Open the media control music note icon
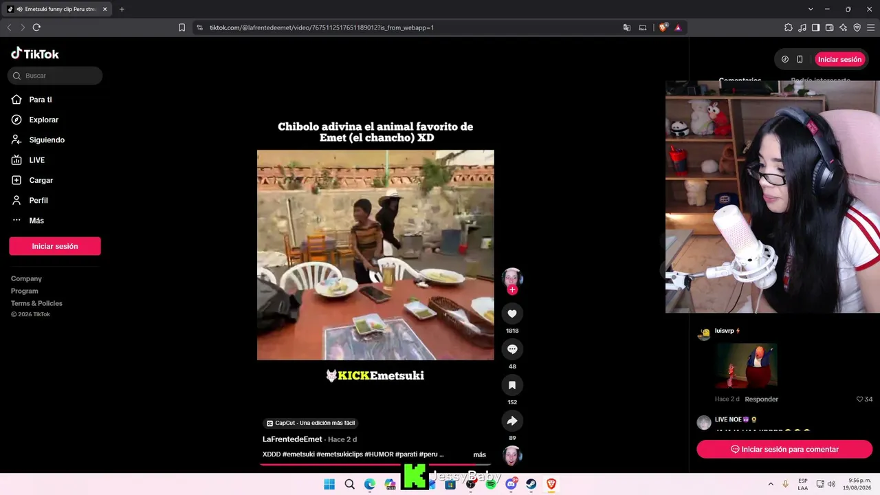 pos(802,27)
